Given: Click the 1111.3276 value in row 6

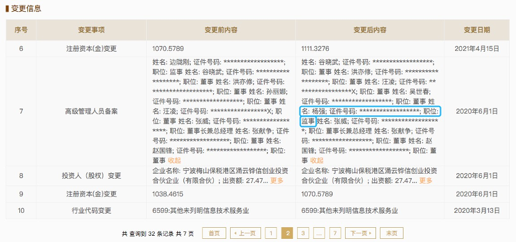Looking at the screenshot, I should click(315, 49).
